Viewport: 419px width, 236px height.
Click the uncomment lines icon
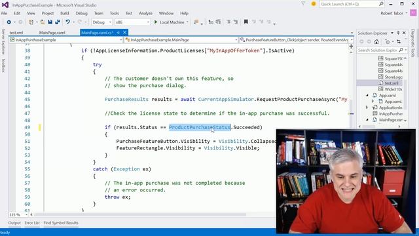(x=236, y=22)
